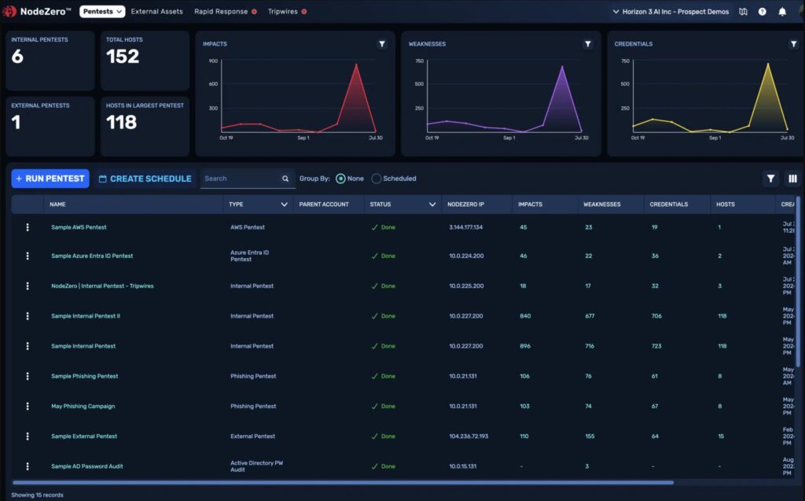Click the search magnifier icon
Image resolution: width=805 pixels, height=501 pixels.
[285, 179]
